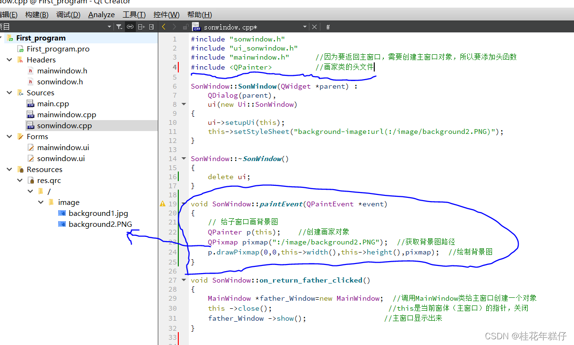574x345 pixels.
Task: Click the mainwindow.ui file icon
Action: click(31, 148)
